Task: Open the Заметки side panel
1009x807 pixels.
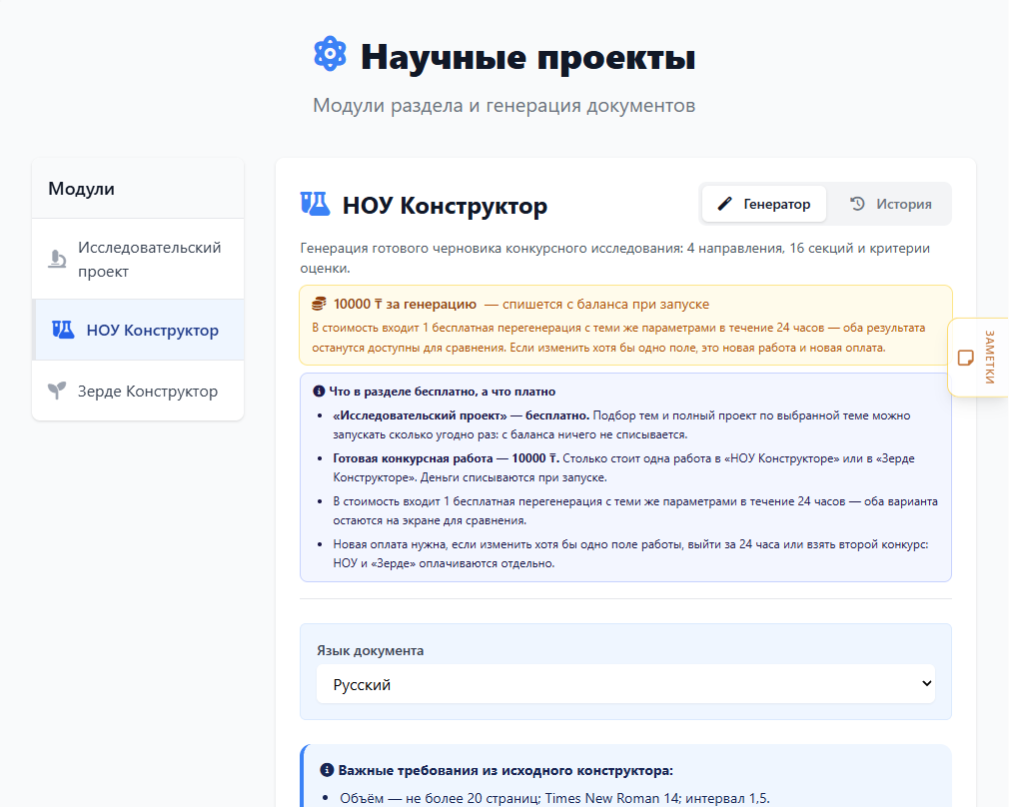Action: point(978,358)
